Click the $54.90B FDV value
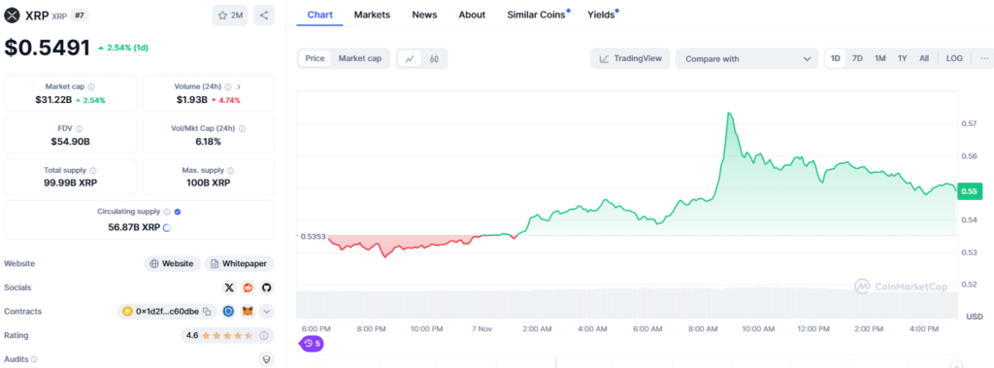The width and height of the screenshot is (994, 368). pyautogui.click(x=70, y=141)
